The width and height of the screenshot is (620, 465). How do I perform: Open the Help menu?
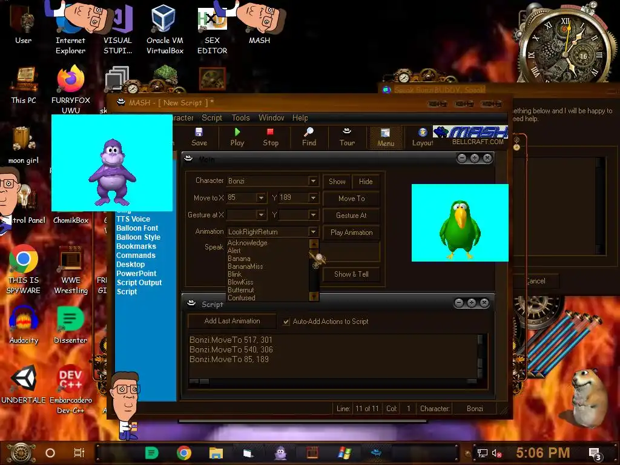click(300, 118)
